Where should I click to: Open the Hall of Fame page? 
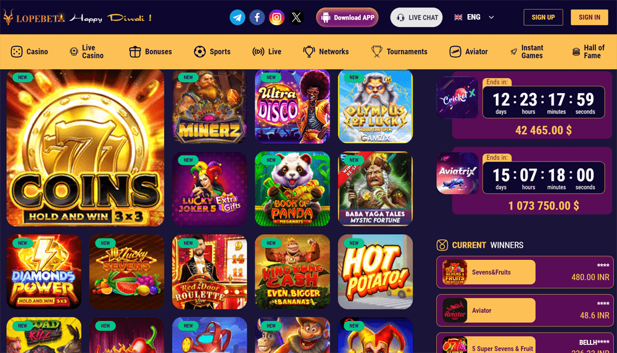pos(588,52)
